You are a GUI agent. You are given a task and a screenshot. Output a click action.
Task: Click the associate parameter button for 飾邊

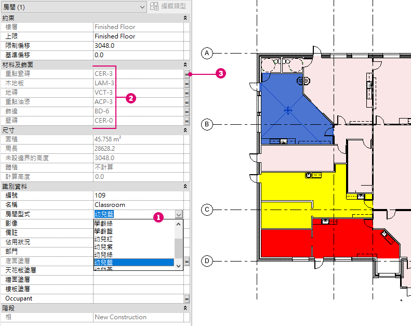[187, 111]
